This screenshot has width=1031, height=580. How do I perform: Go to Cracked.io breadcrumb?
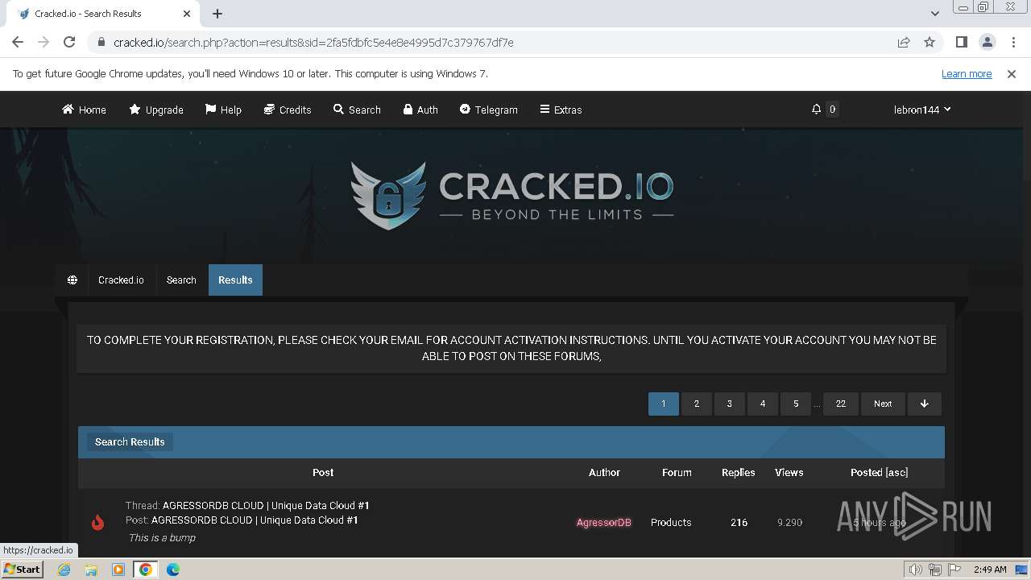tap(121, 280)
